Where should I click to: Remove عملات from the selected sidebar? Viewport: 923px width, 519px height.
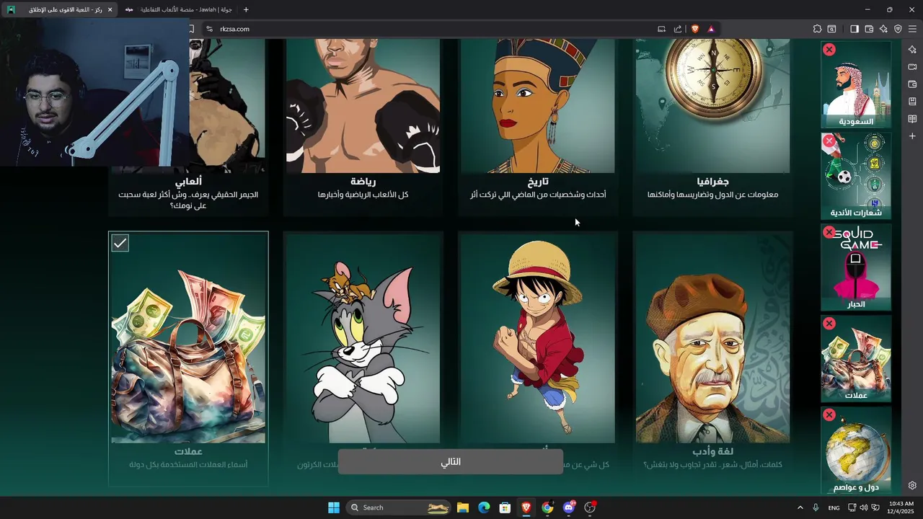click(829, 324)
